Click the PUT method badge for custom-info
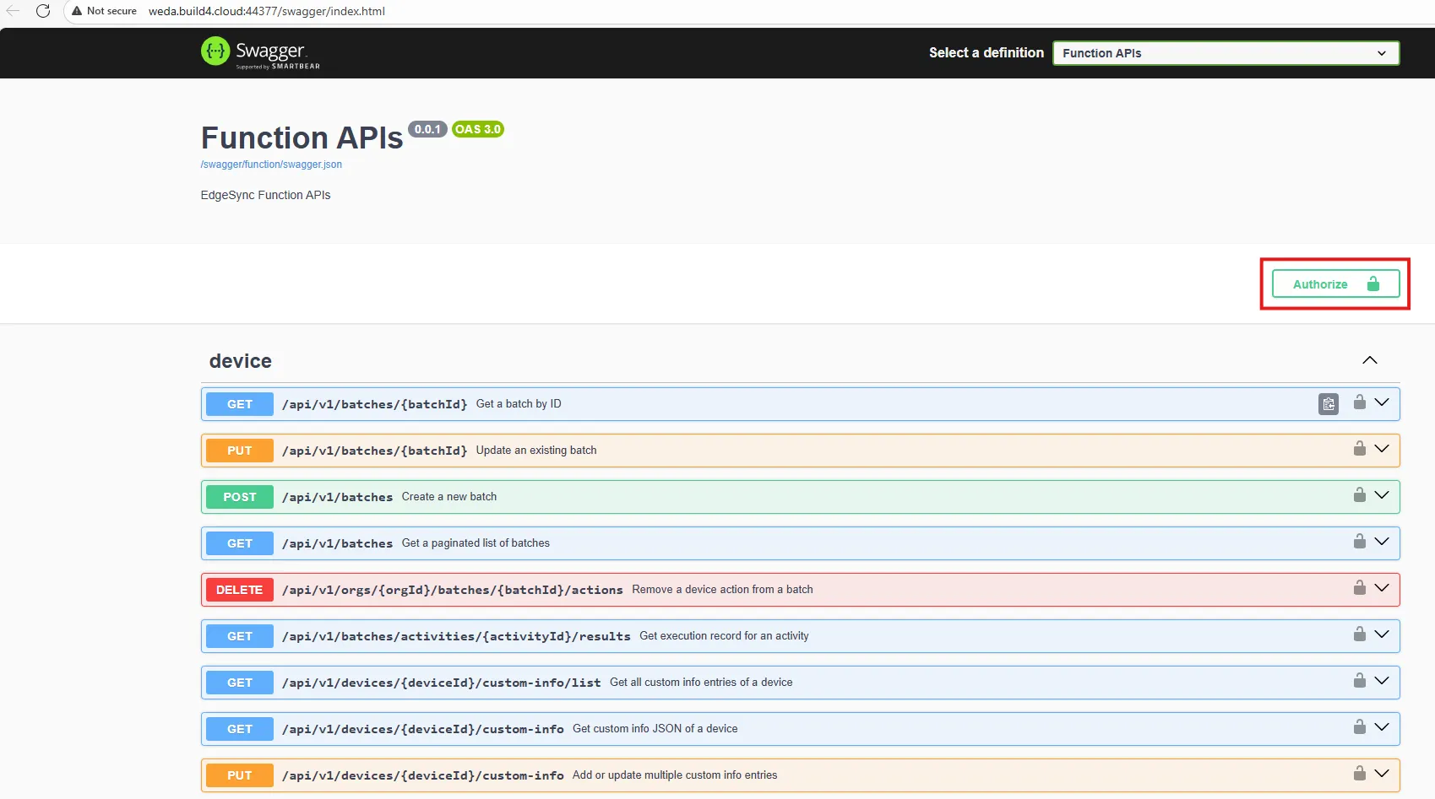1435x799 pixels. coord(239,775)
